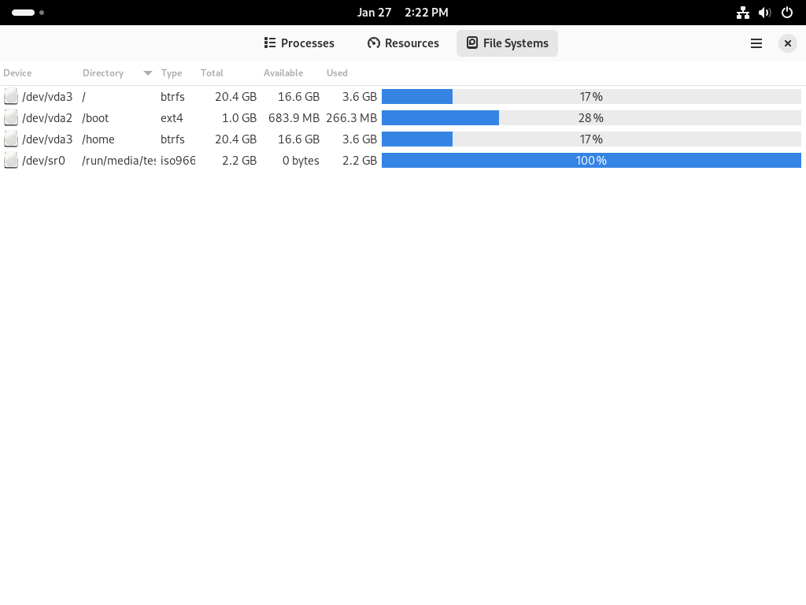The height and width of the screenshot is (605, 806).
Task: Click the /dev/sr0 optical drive icon
Action: point(11,161)
